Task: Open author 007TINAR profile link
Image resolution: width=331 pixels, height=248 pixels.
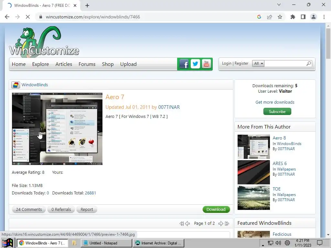Action: coord(169,107)
